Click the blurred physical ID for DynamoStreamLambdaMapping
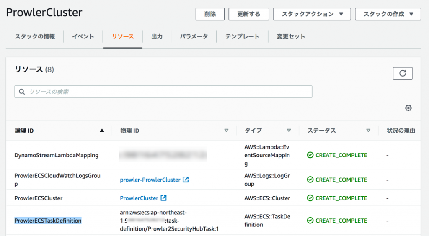The height and width of the screenshot is (236, 429). (x=163, y=155)
